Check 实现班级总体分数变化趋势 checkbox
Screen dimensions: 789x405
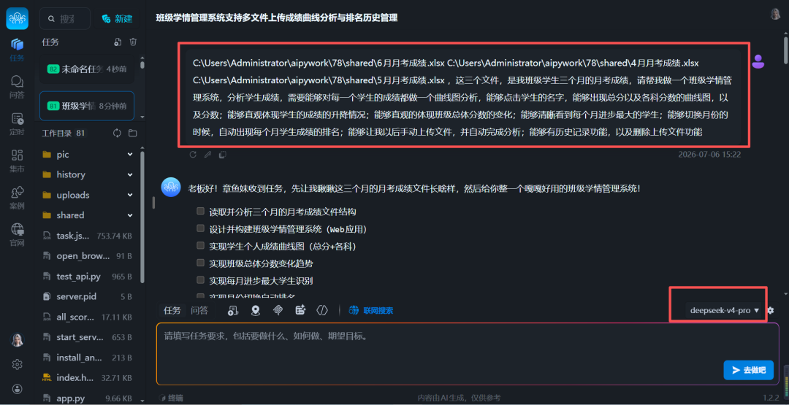(x=201, y=263)
